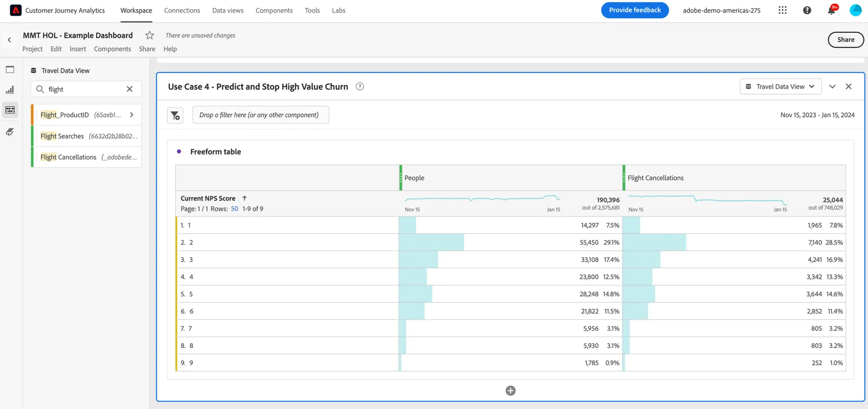
Task: Switch to the Connections tab
Action: point(182,10)
